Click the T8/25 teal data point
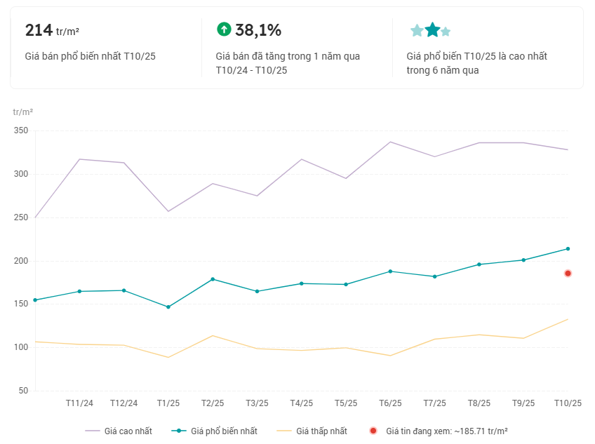This screenshot has width=595, height=444. click(x=479, y=264)
